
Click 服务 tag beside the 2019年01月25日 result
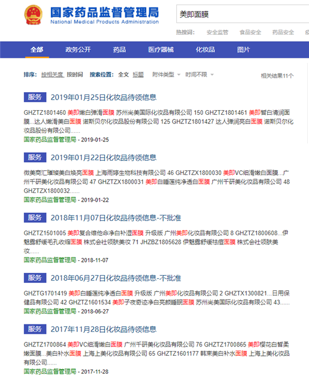35,97
